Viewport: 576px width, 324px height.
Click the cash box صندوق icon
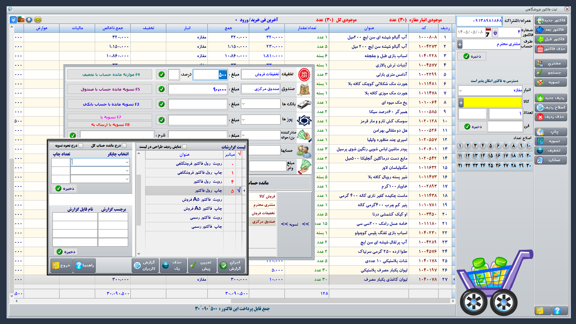click(304, 89)
